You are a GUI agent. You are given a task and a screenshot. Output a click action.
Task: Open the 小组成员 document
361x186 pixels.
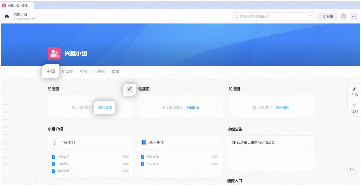tap(63, 157)
